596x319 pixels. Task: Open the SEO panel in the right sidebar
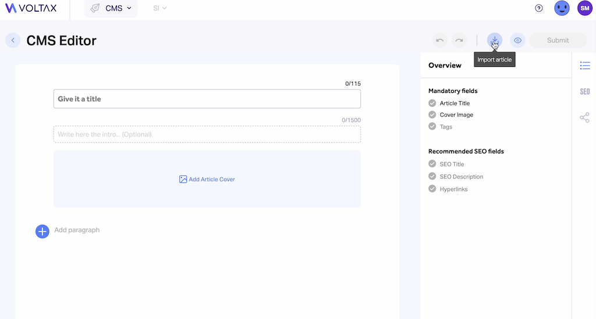[x=585, y=91]
